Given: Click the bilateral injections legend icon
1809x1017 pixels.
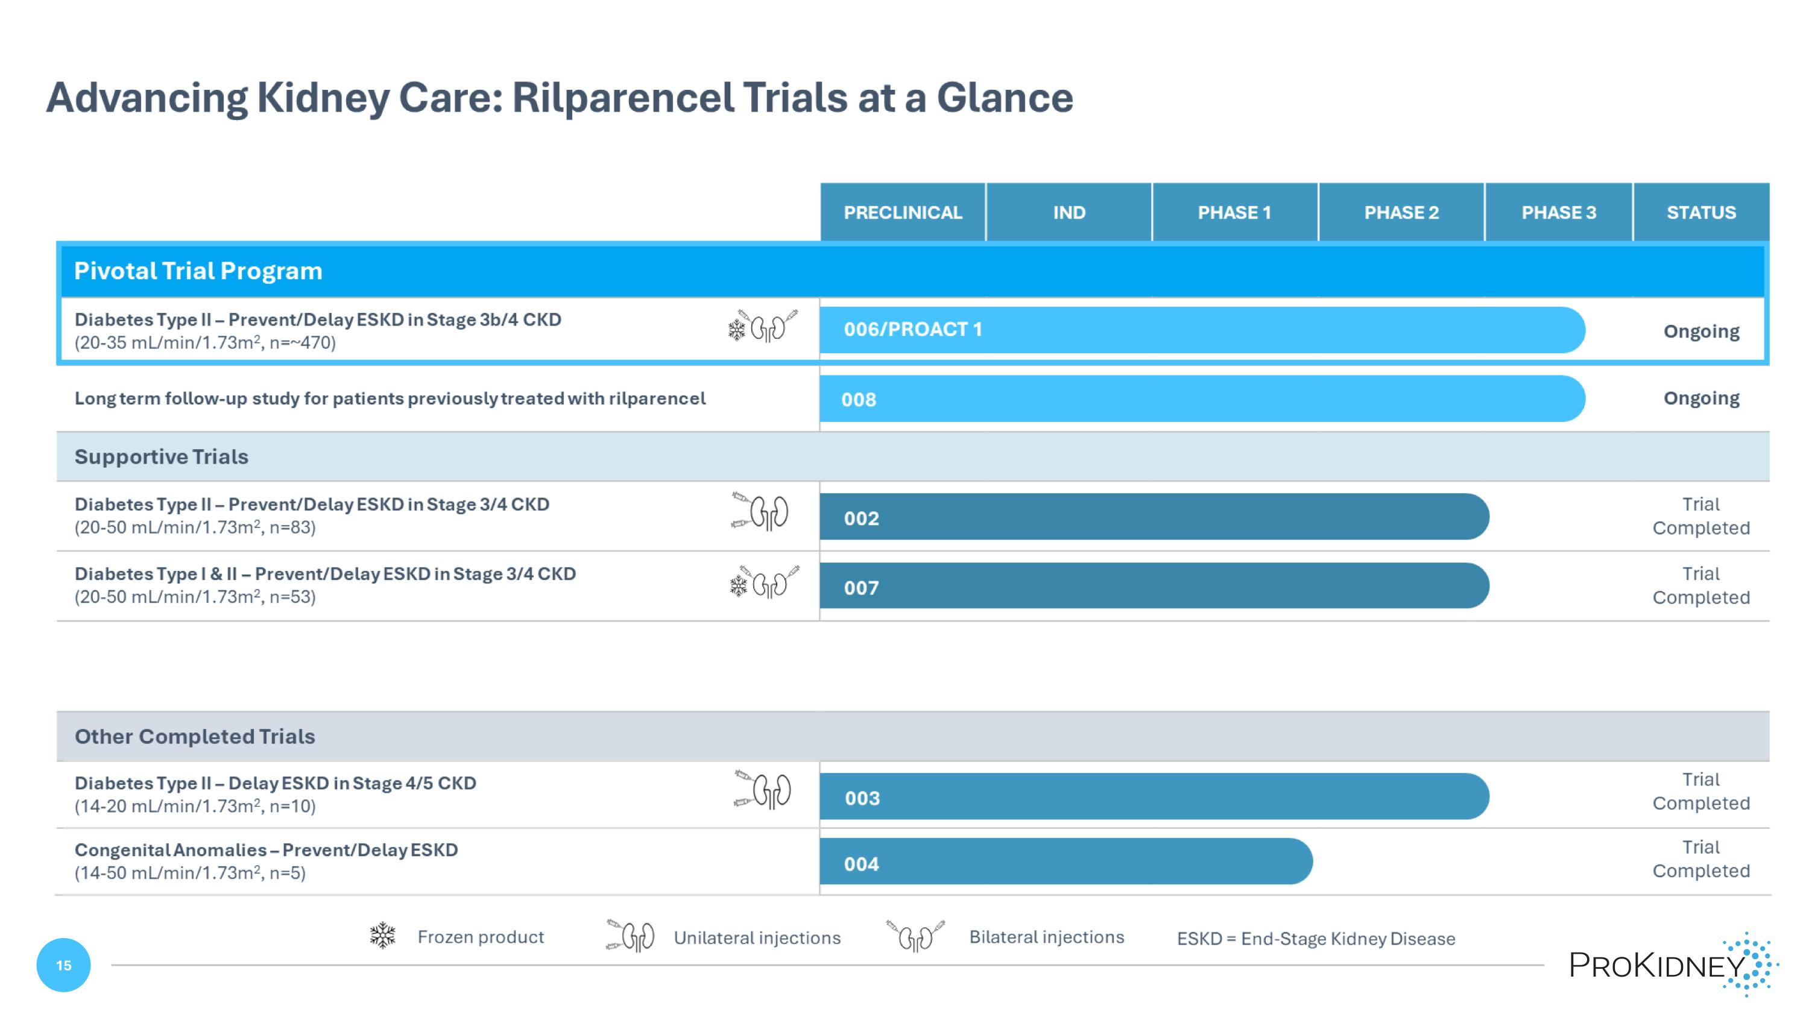Looking at the screenshot, I should click(x=916, y=936).
